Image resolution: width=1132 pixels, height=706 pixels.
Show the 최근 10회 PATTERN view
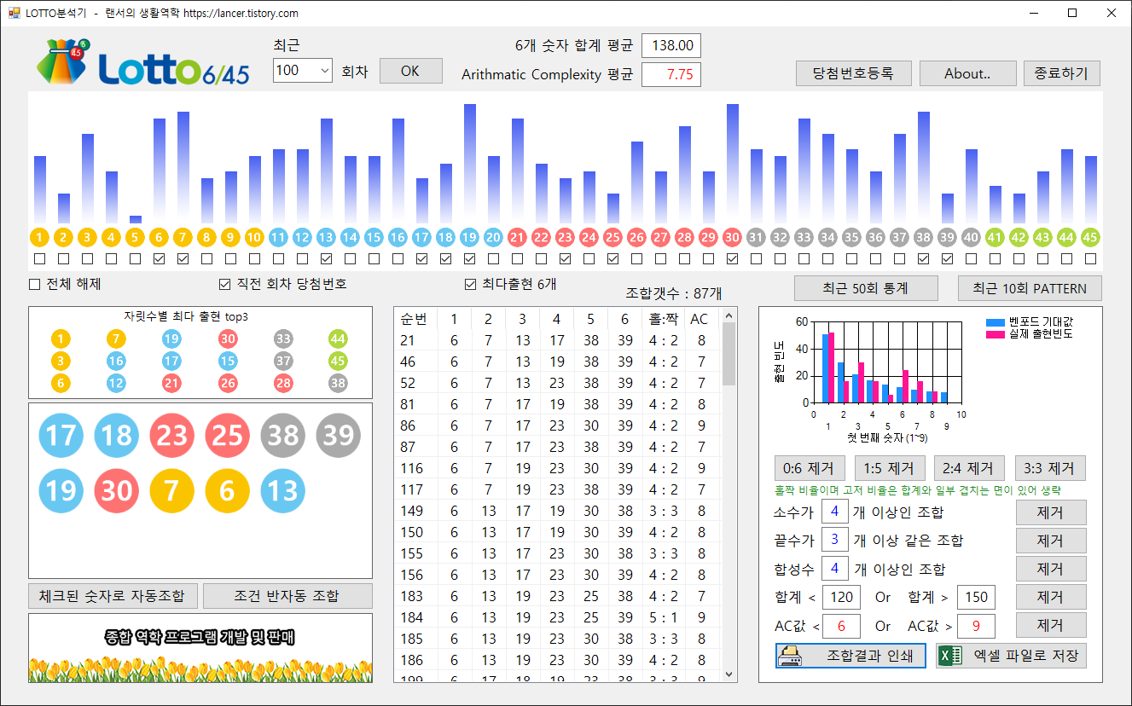(1030, 288)
